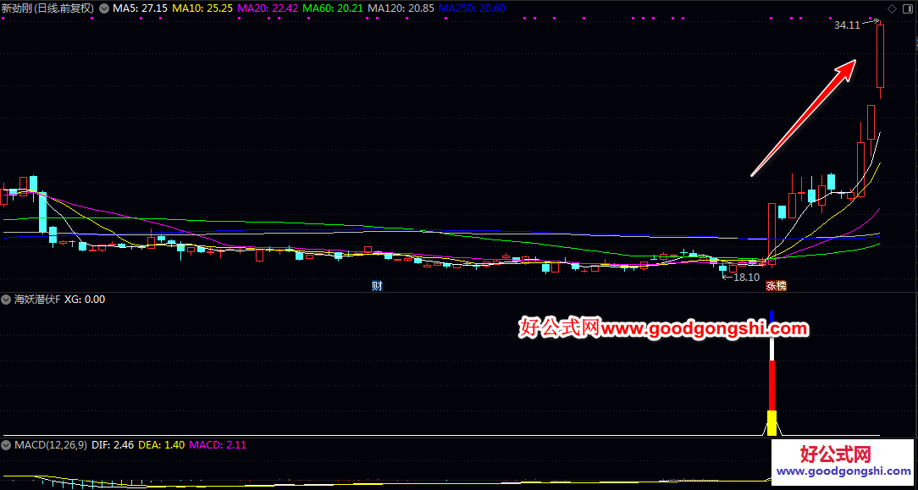Image resolution: width=918 pixels, height=490 pixels.
Task: Click the XG: 0.00 indicator value
Action: click(x=85, y=300)
